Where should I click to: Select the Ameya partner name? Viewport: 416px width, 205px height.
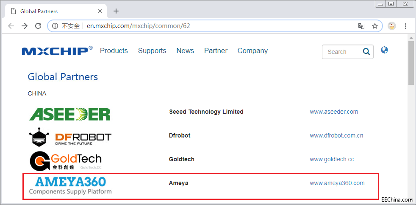[178, 183]
